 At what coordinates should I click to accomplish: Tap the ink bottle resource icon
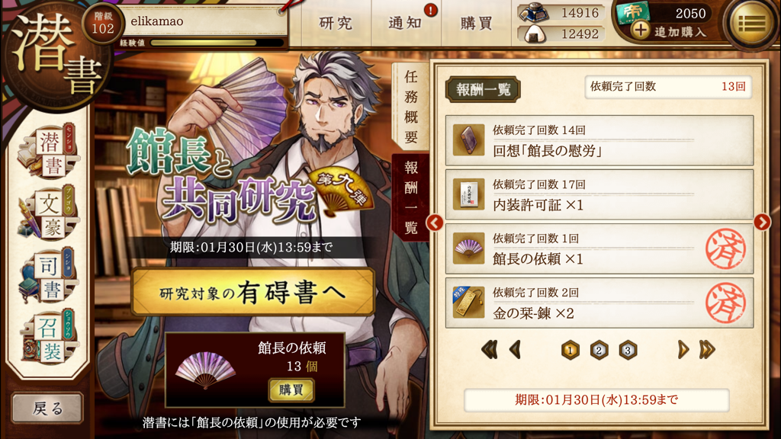pos(532,12)
